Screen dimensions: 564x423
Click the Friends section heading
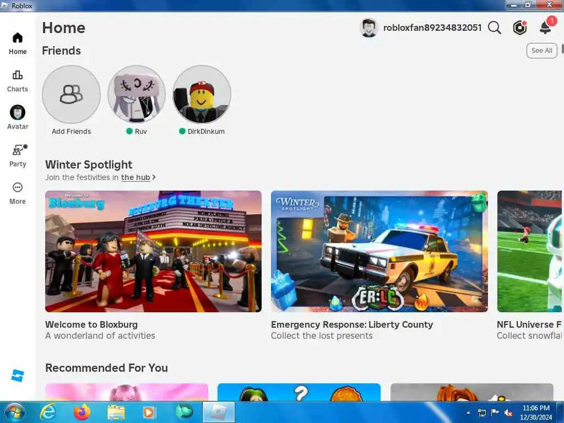tap(61, 51)
